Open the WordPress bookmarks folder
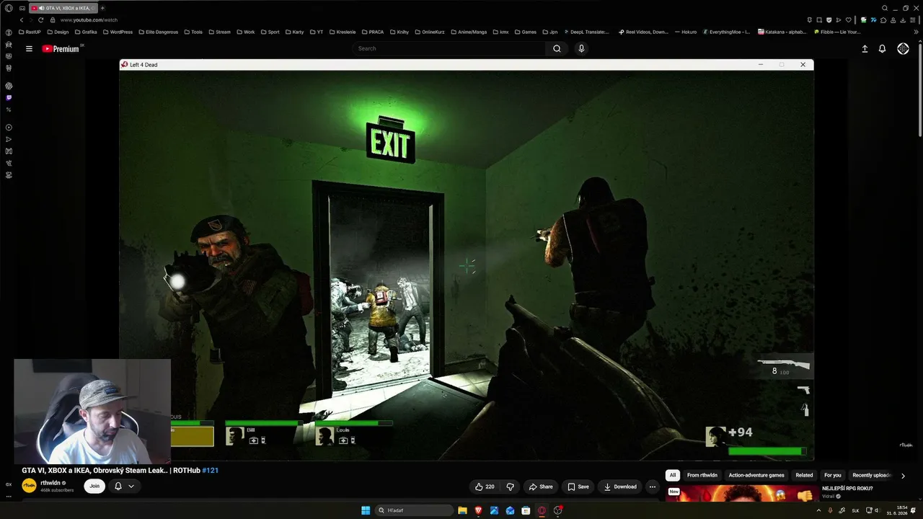The height and width of the screenshot is (519, 923). [118, 32]
